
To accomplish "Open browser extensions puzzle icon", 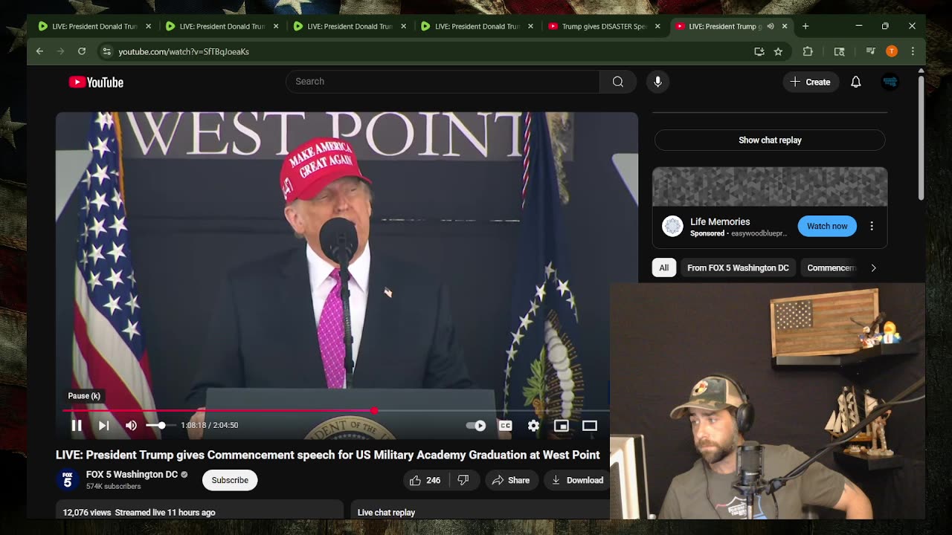I will click(808, 51).
